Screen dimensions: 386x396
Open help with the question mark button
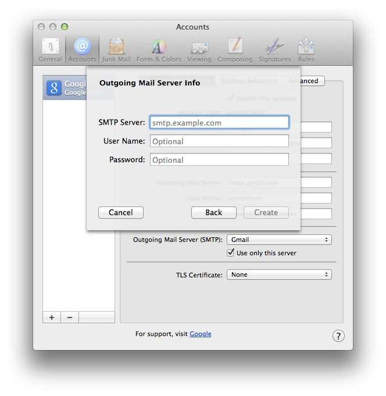[338, 336]
